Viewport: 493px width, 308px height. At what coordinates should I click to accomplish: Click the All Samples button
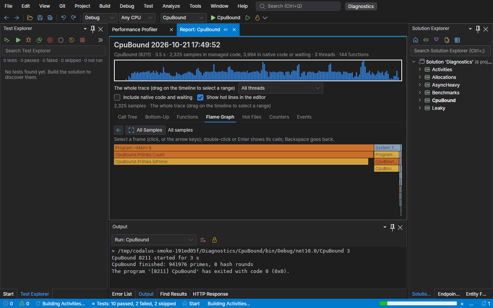click(146, 130)
